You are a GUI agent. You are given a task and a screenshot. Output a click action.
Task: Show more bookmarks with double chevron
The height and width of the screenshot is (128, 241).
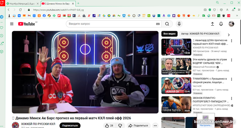237,16
